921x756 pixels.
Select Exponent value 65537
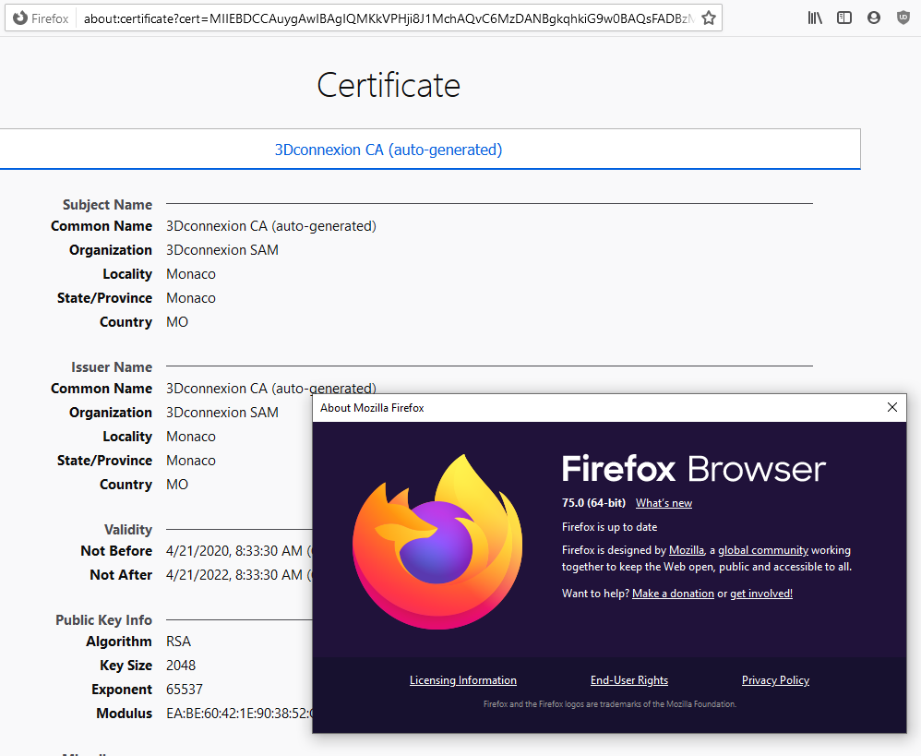pos(185,690)
